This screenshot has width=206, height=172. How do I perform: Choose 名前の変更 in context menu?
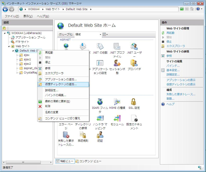(63, 112)
